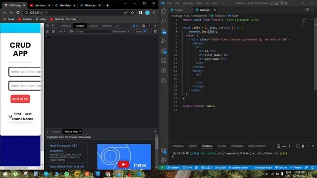Create live expression with eye icon
Image resolution: width=317 pixels, height=178 pixels.
pos(71,32)
